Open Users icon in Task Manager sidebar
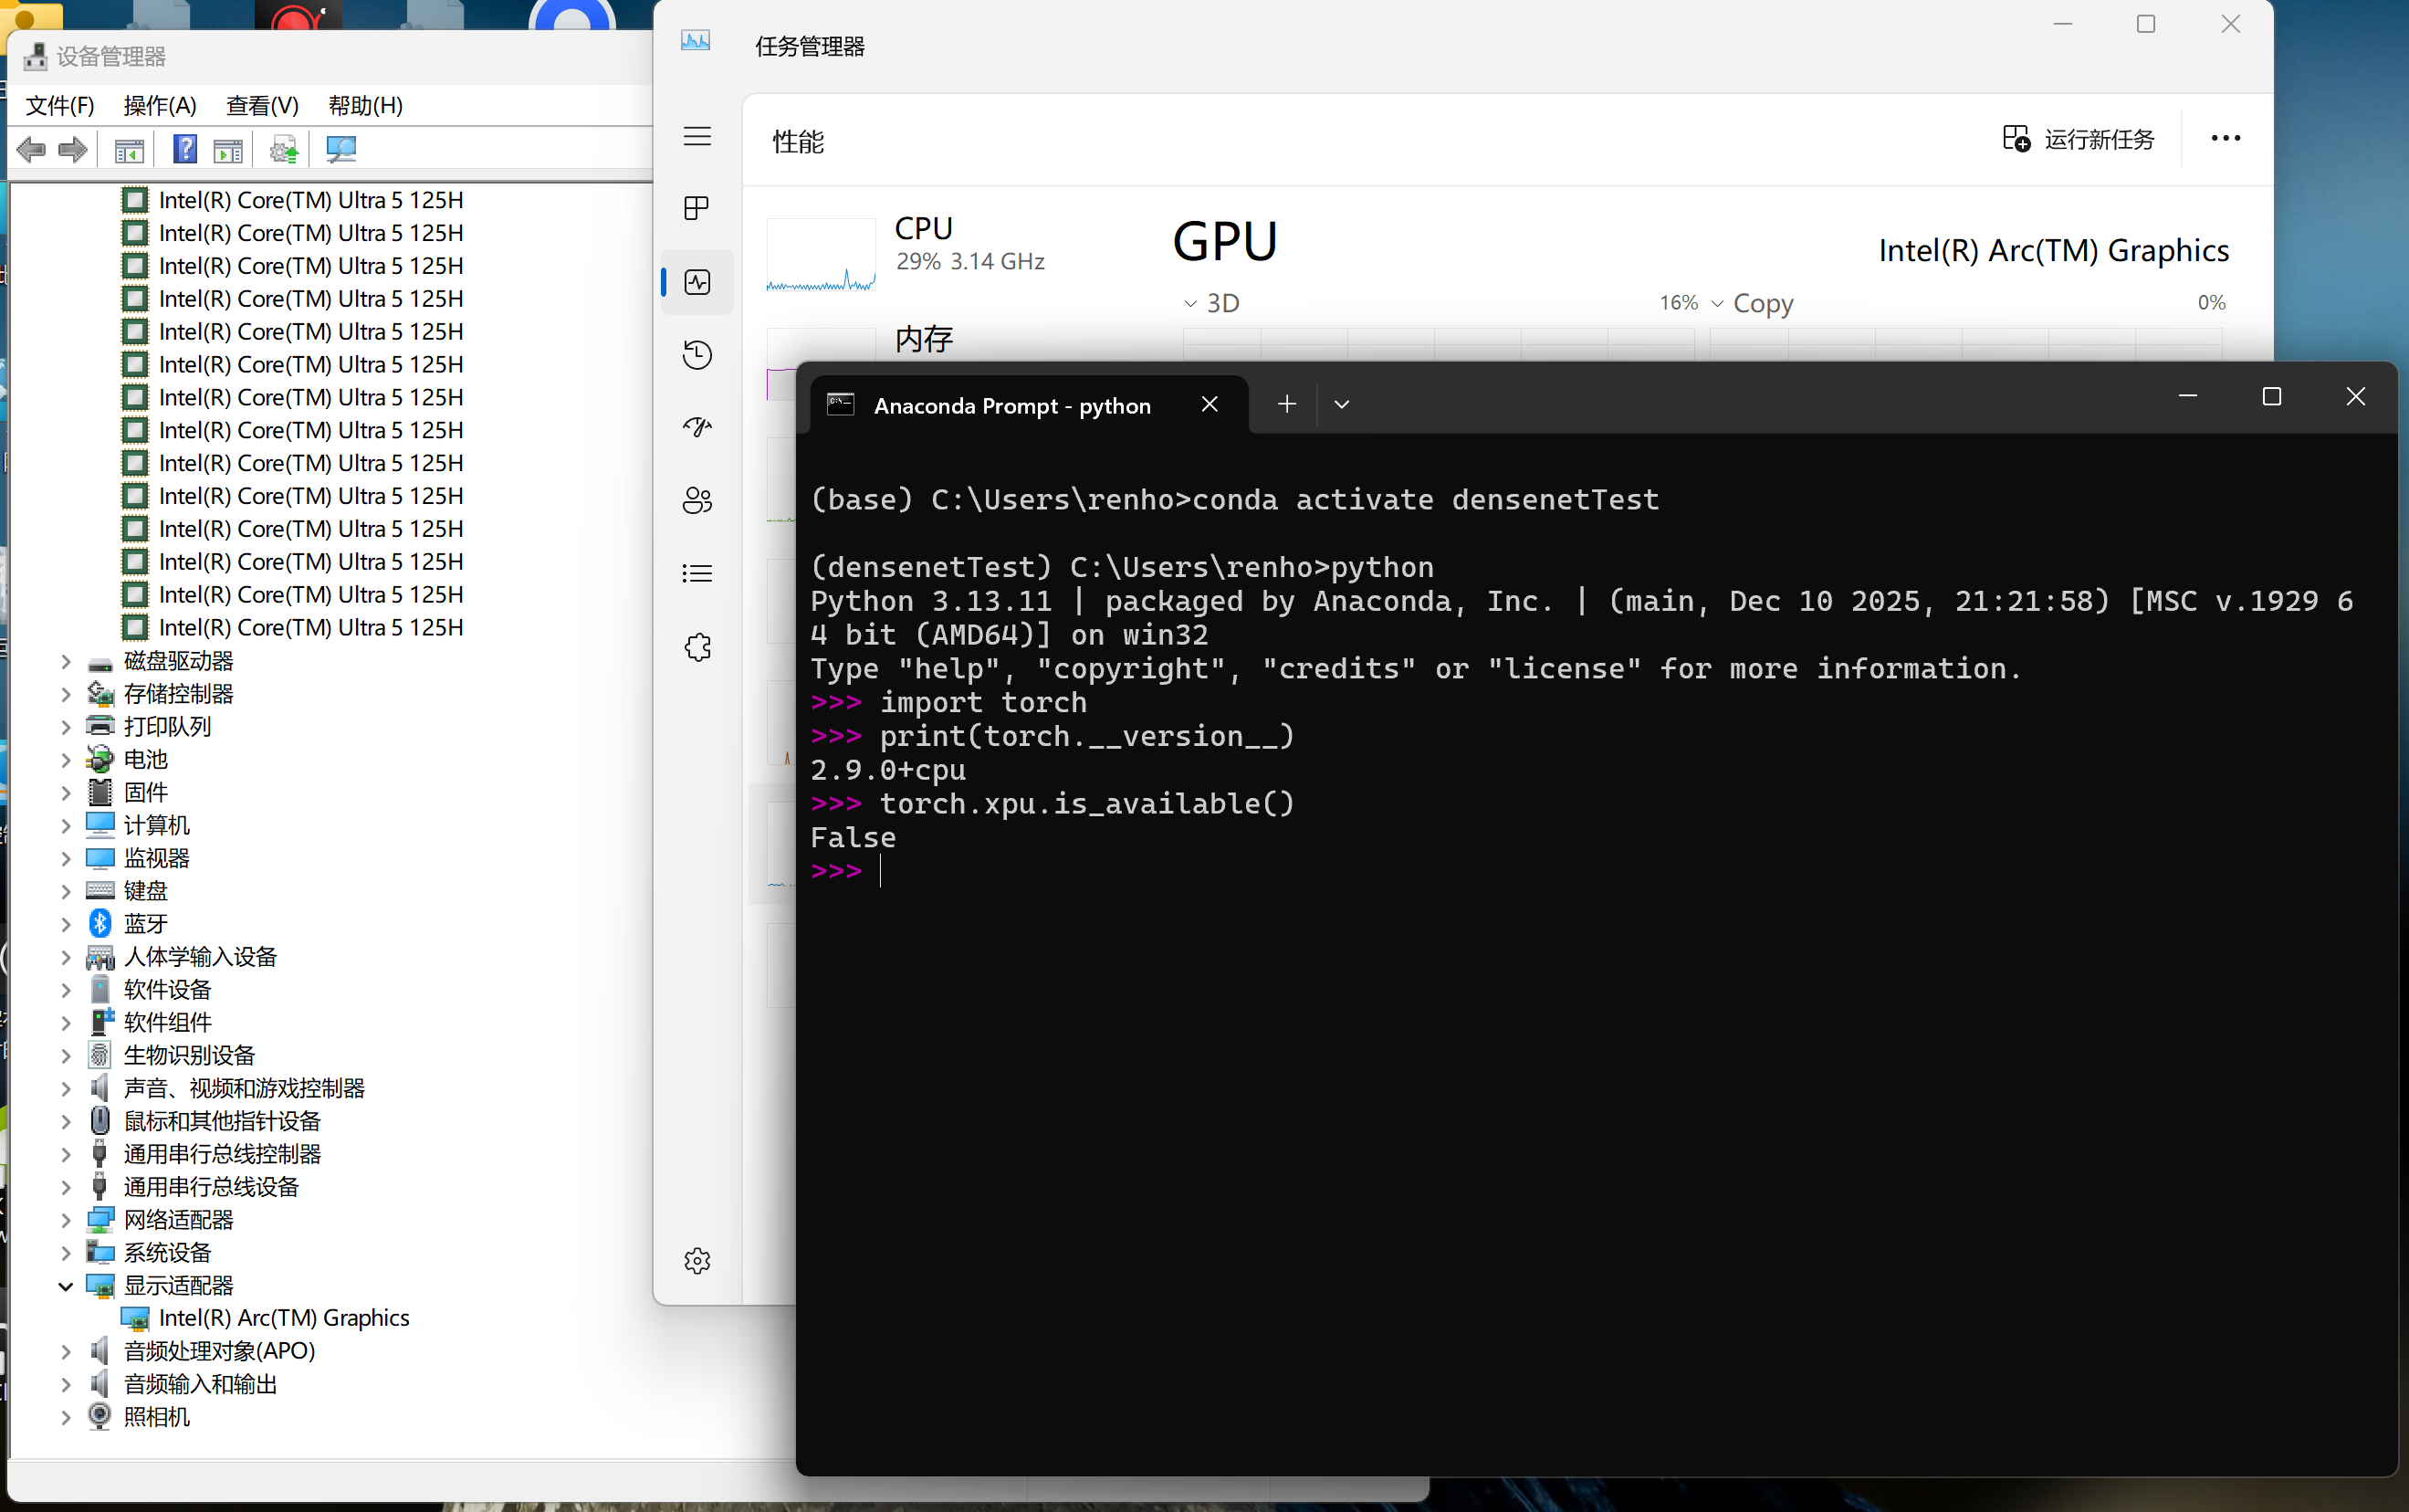Screen dimensions: 2409x1512 697,500
